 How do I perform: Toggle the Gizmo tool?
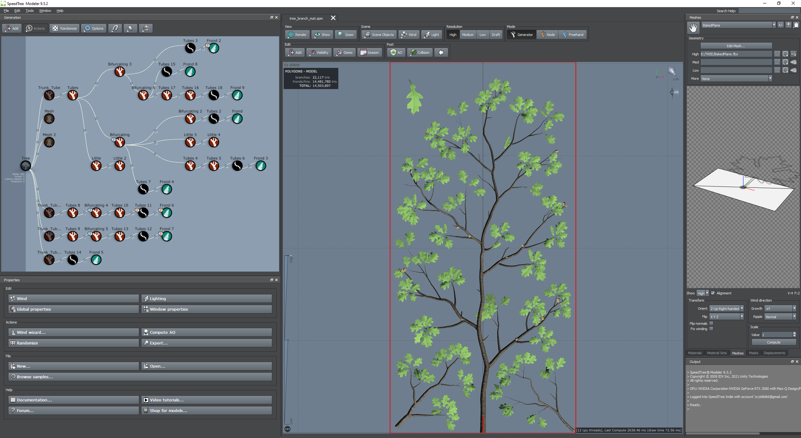(x=344, y=53)
